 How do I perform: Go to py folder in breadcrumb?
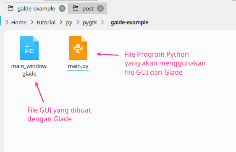(x=69, y=23)
